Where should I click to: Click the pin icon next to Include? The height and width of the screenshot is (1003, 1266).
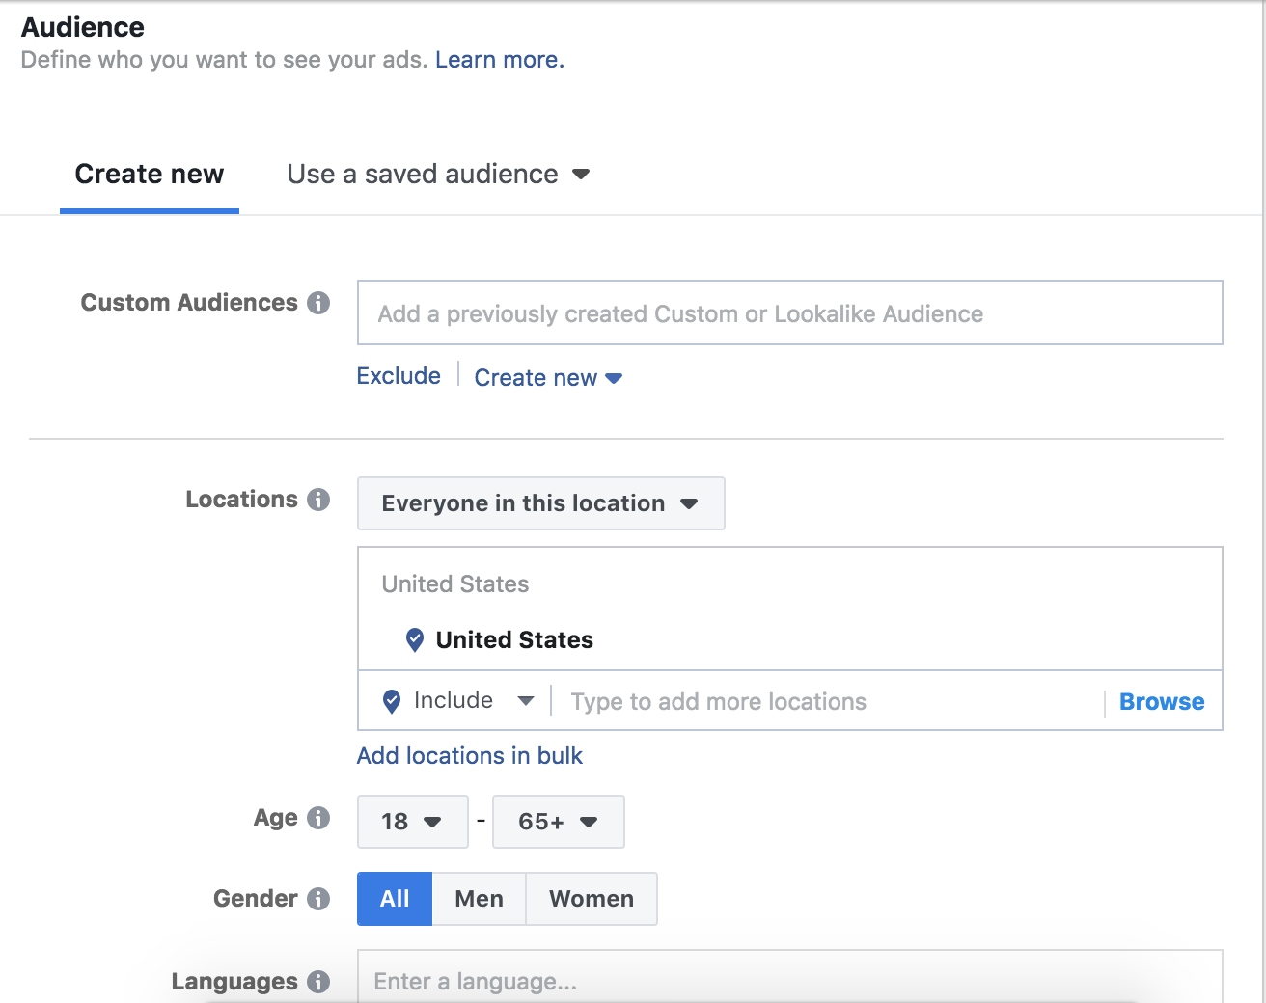click(x=392, y=701)
